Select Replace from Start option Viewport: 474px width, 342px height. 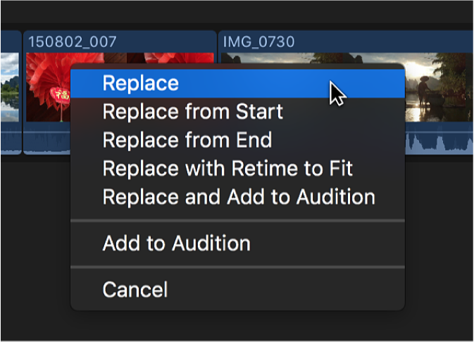pos(192,111)
